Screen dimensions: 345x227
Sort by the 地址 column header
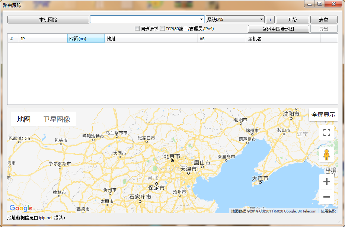point(151,39)
